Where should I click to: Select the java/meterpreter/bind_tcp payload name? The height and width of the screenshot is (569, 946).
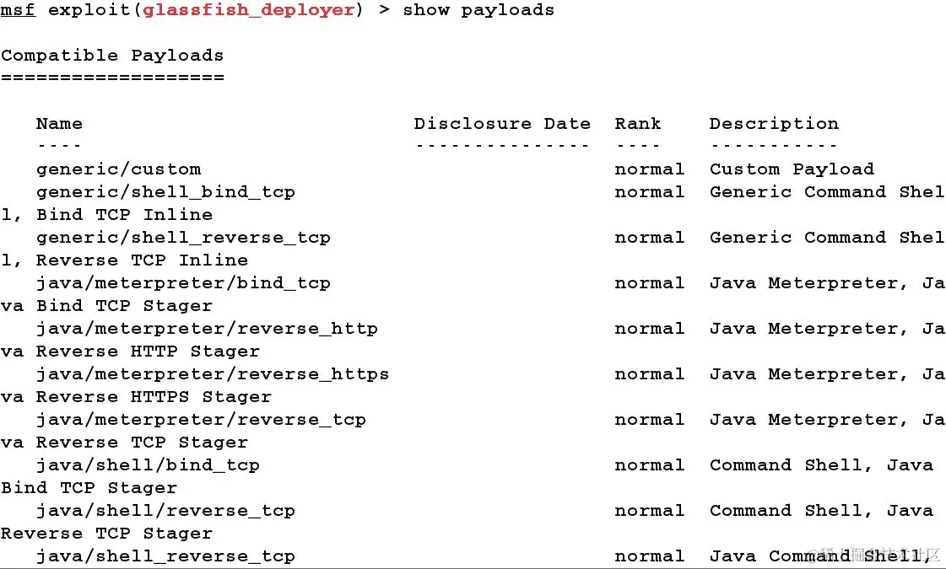pos(183,283)
